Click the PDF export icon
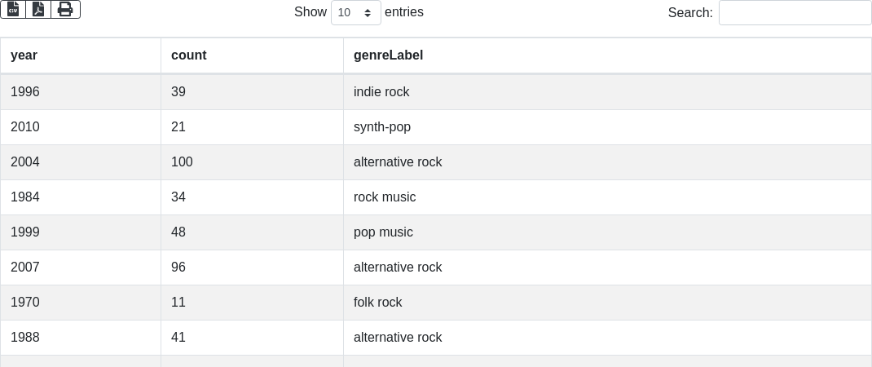The image size is (872, 367). pyautogui.click(x=38, y=9)
